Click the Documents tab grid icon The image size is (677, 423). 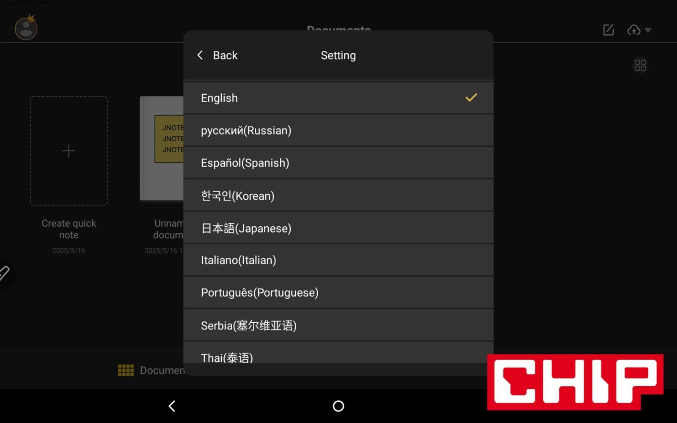(126, 370)
